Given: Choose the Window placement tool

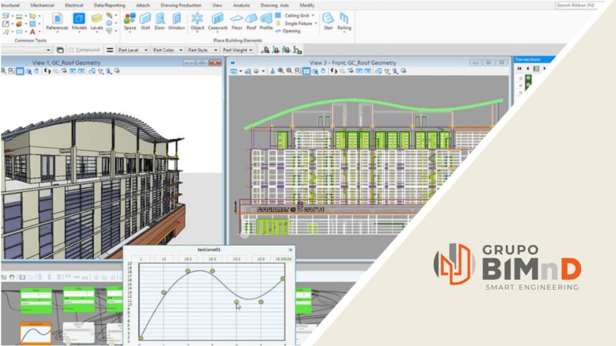Looking at the screenshot, I should [176, 20].
